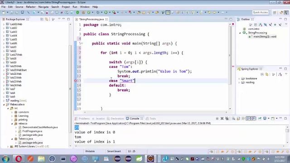Select FirstProgram.java in Package Explorer
This screenshot has width=290, height=163.
tap(32, 131)
